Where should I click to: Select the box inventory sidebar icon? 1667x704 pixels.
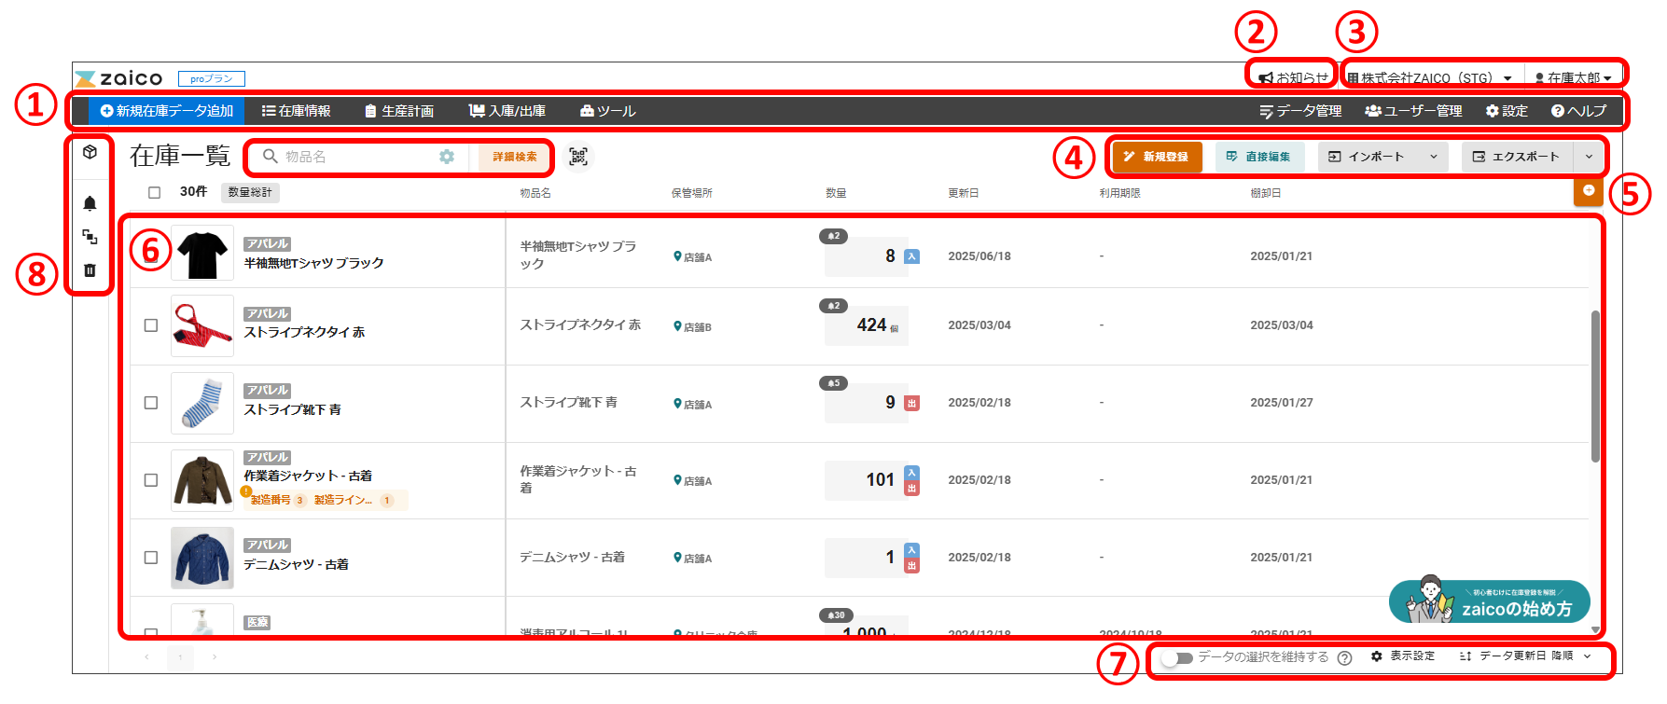(x=90, y=152)
